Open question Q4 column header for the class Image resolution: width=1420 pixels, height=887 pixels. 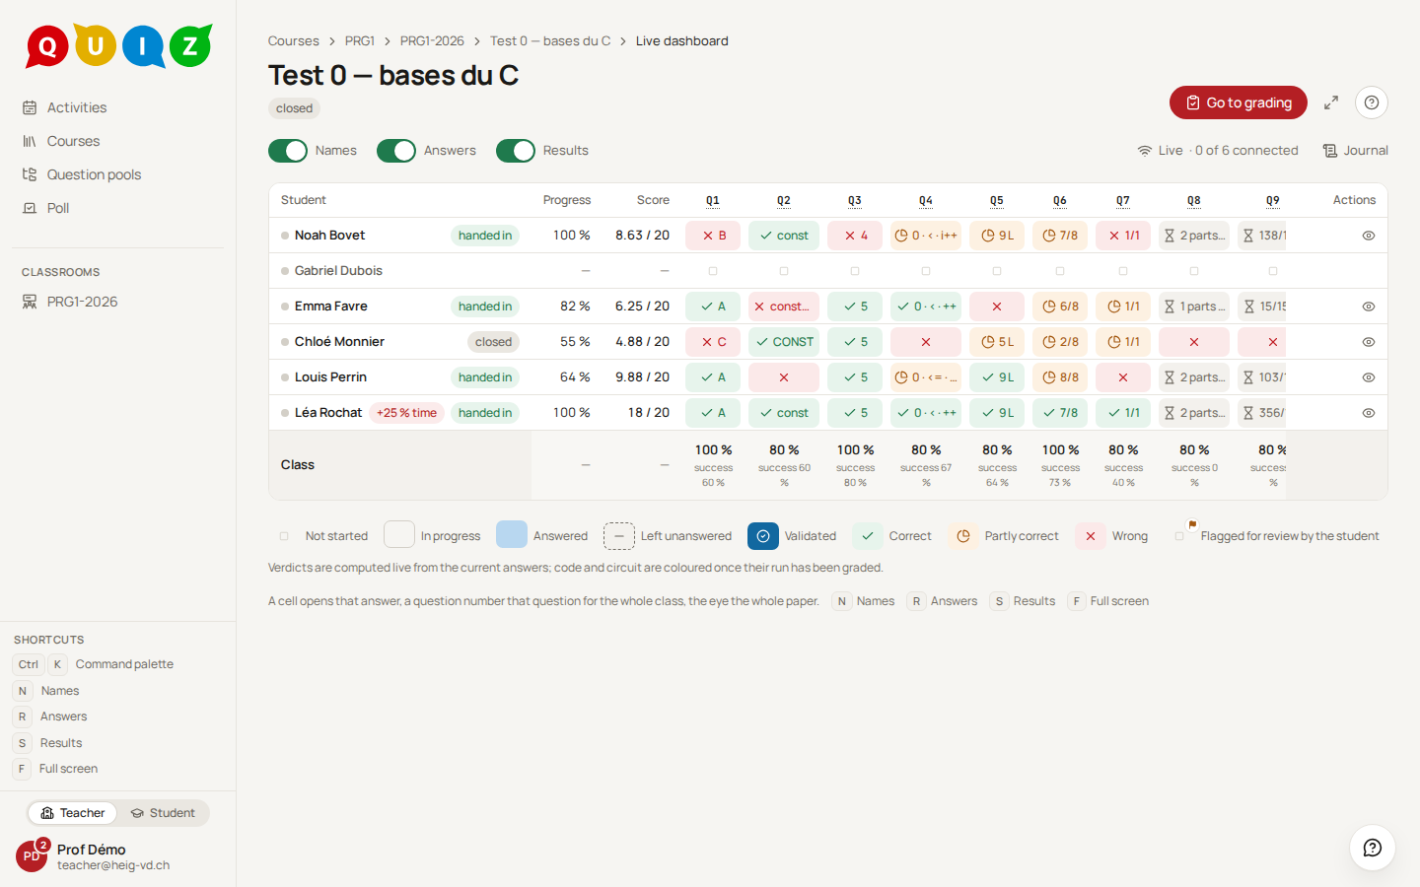926,200
